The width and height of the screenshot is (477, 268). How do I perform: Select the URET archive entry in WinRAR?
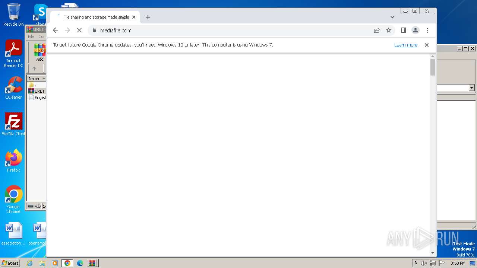(37, 91)
